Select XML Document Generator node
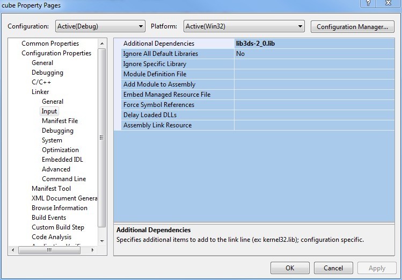The height and width of the screenshot is (280, 402). (64, 198)
